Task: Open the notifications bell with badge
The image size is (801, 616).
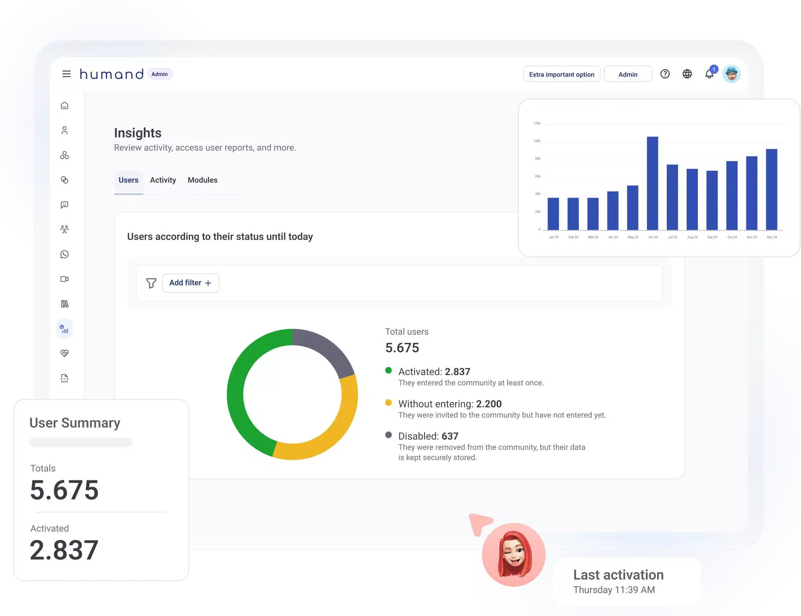Action: [x=709, y=74]
